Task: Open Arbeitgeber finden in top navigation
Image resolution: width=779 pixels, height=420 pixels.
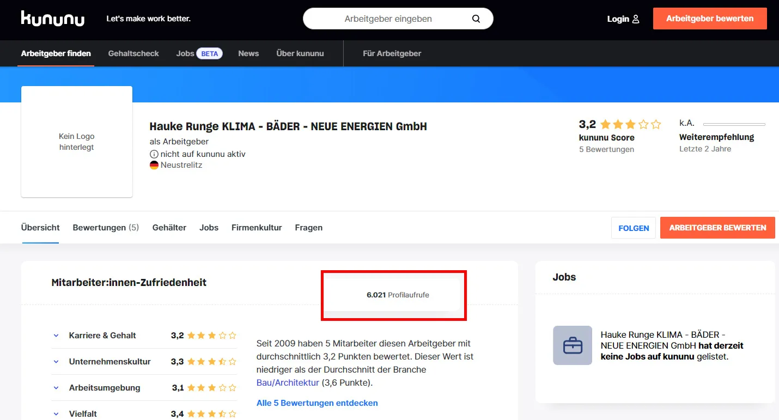Action: (x=56, y=53)
